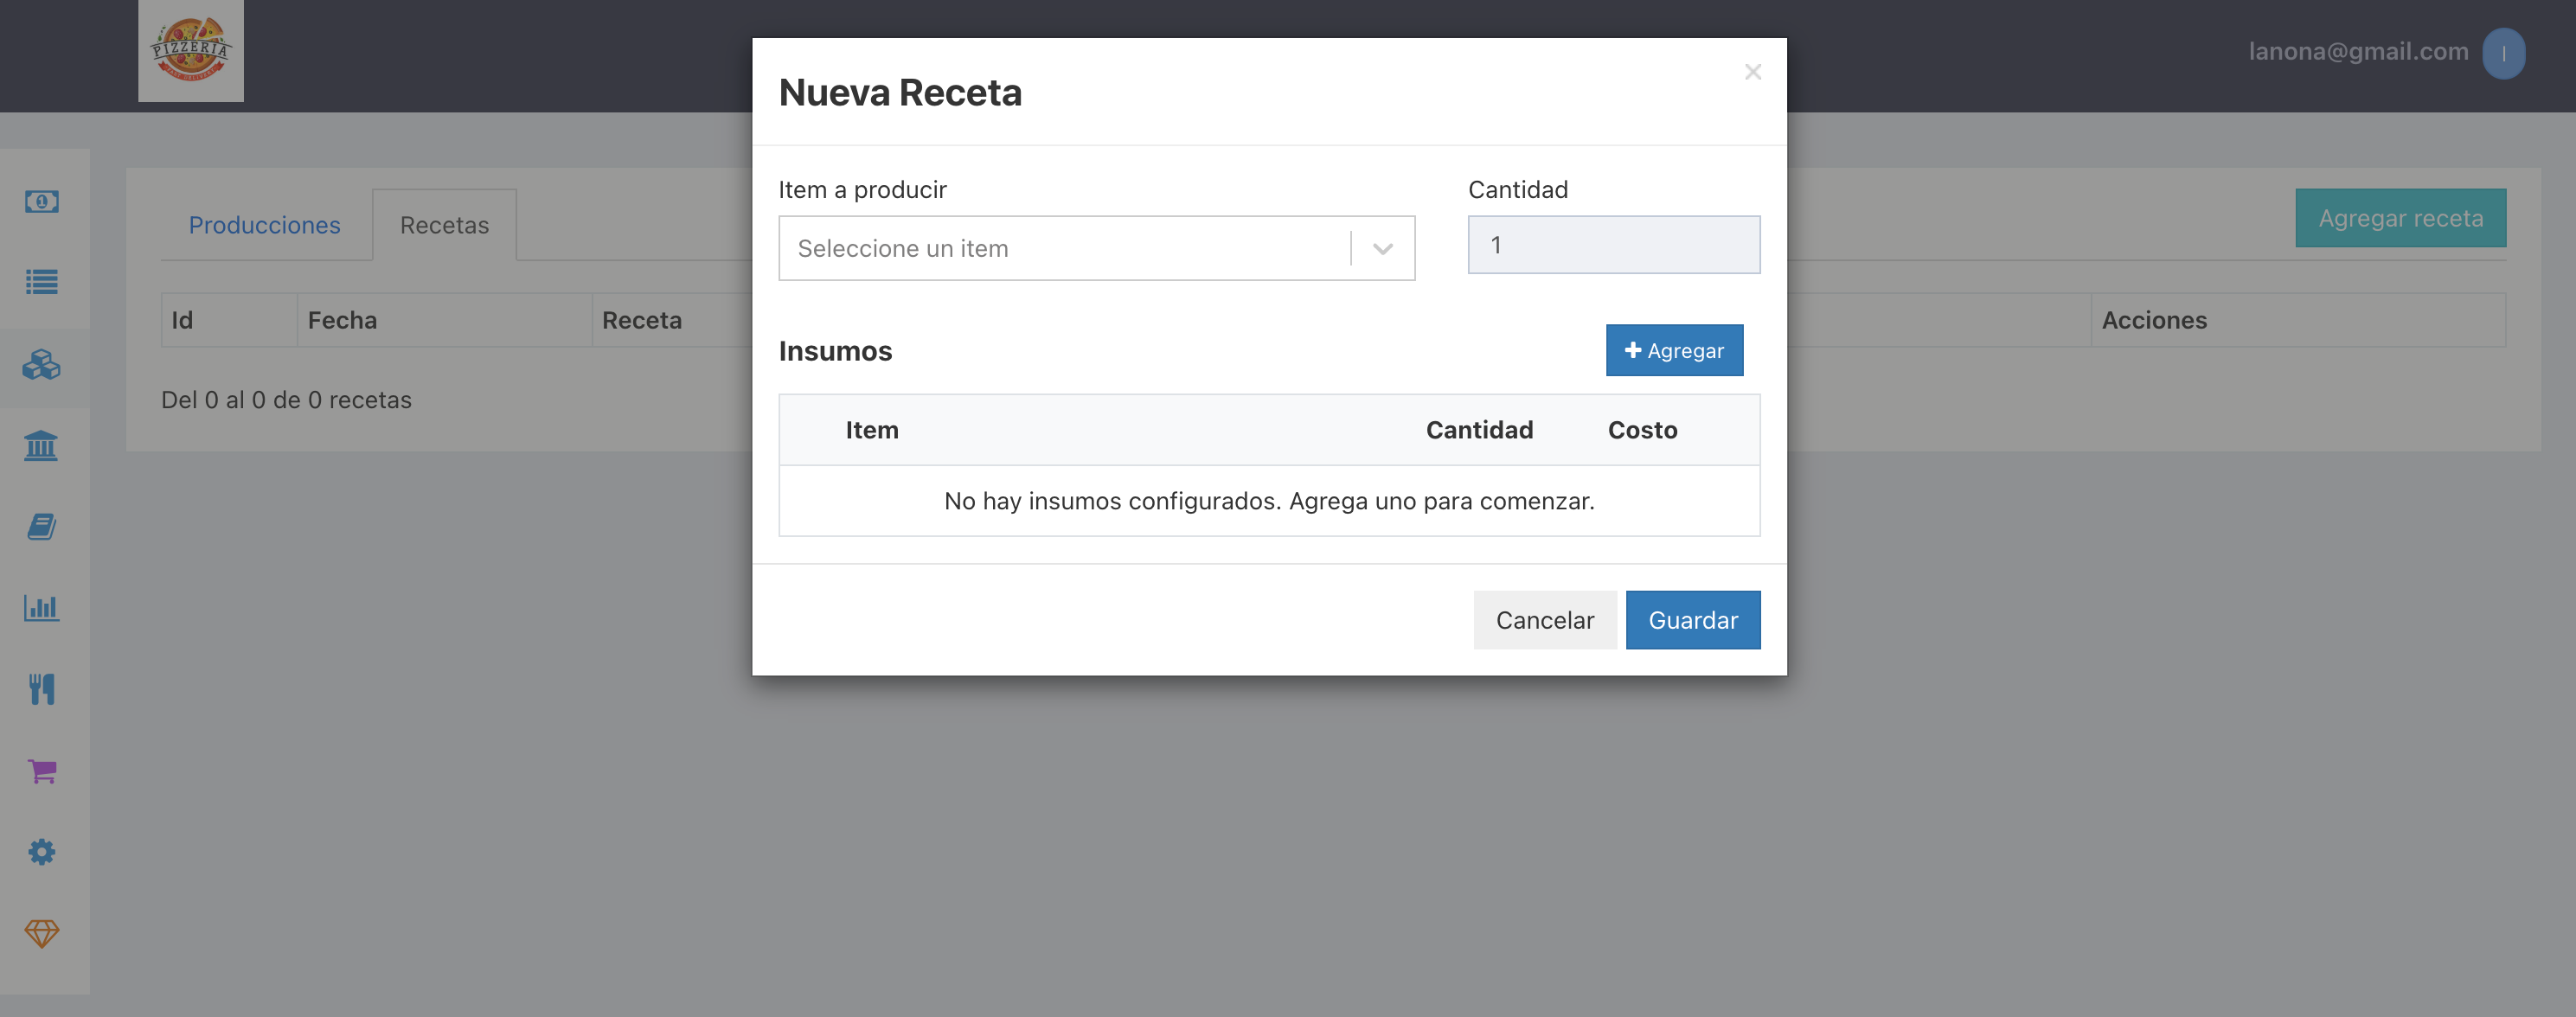Click the list icon in the sidebar
Screen dimensions: 2576x1017
click(x=42, y=282)
